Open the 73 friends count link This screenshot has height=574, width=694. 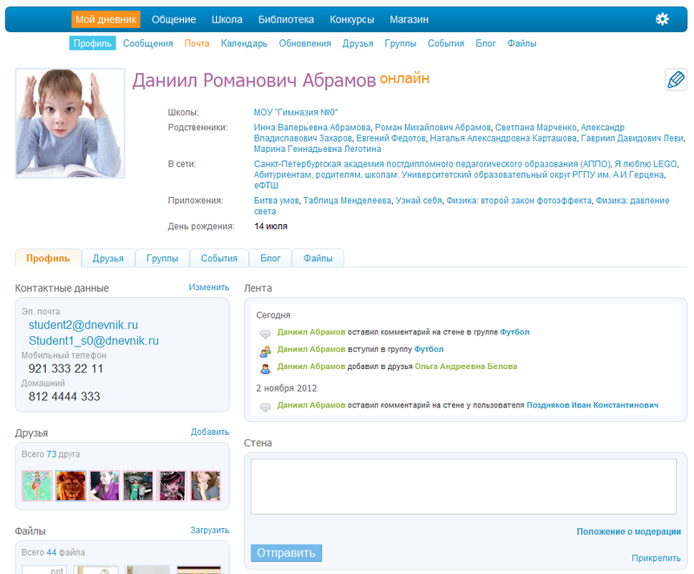click(51, 454)
